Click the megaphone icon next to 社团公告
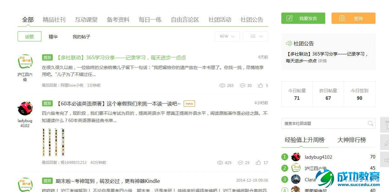This screenshot has width=389, height=192. click(x=289, y=44)
